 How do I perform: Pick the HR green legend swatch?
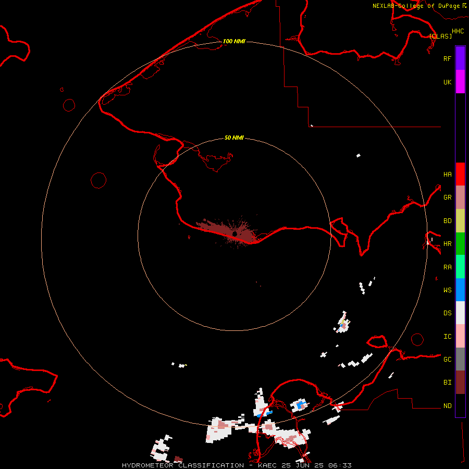(x=460, y=244)
